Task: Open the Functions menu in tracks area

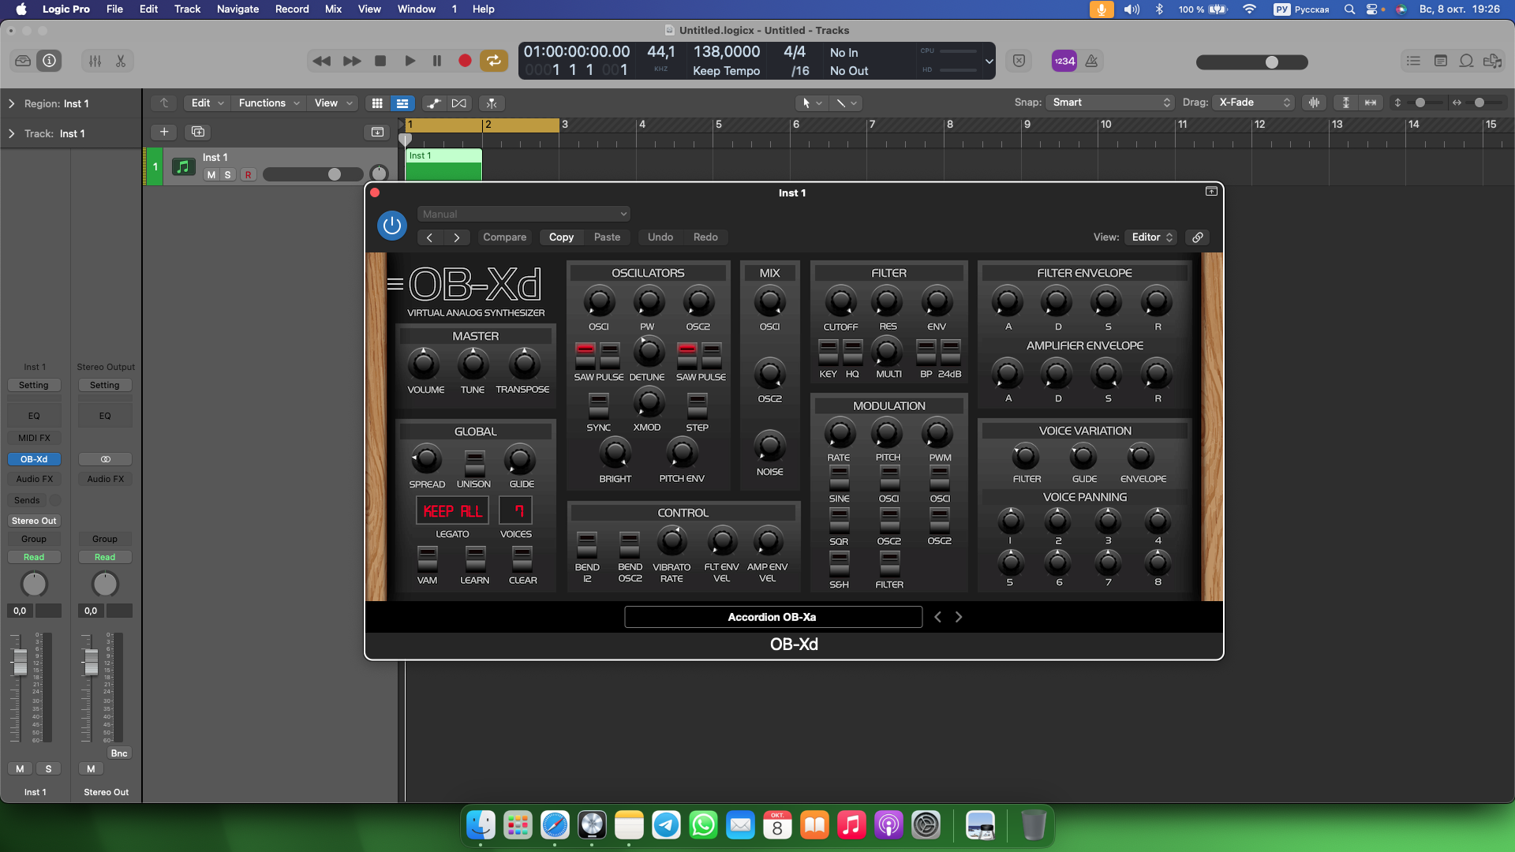Action: coord(268,103)
